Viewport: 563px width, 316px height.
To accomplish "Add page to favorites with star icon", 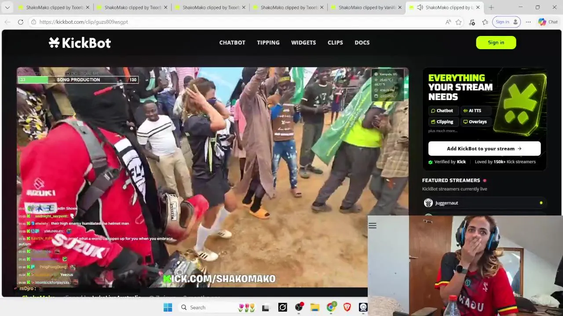I will tap(459, 22).
